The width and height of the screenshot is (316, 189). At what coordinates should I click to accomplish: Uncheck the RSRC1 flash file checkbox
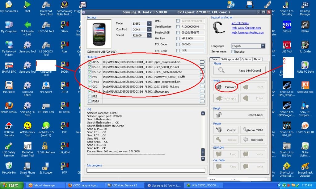[90, 67]
